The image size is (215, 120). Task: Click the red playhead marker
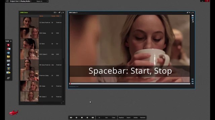(70, 84)
